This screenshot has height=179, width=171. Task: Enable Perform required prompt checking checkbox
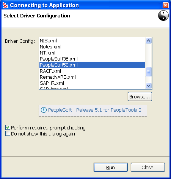tap(8, 128)
